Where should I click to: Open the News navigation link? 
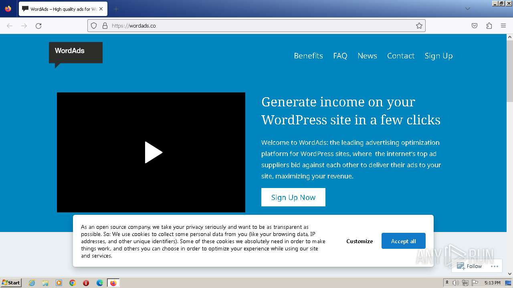coord(367,56)
